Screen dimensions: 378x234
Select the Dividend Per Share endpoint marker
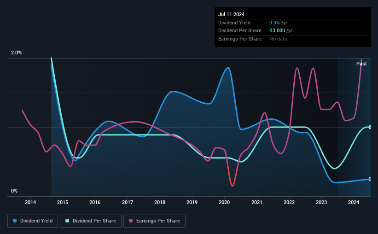point(370,127)
